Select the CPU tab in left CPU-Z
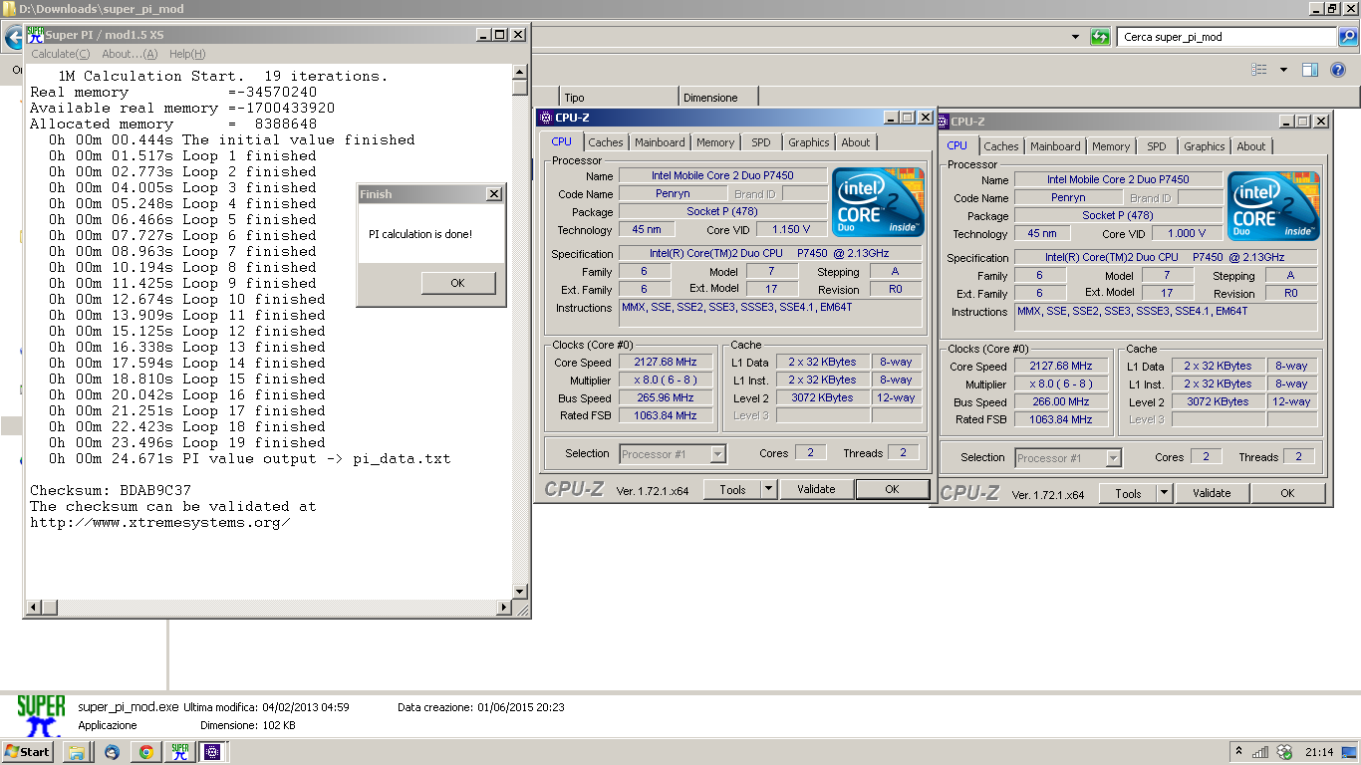 point(562,141)
